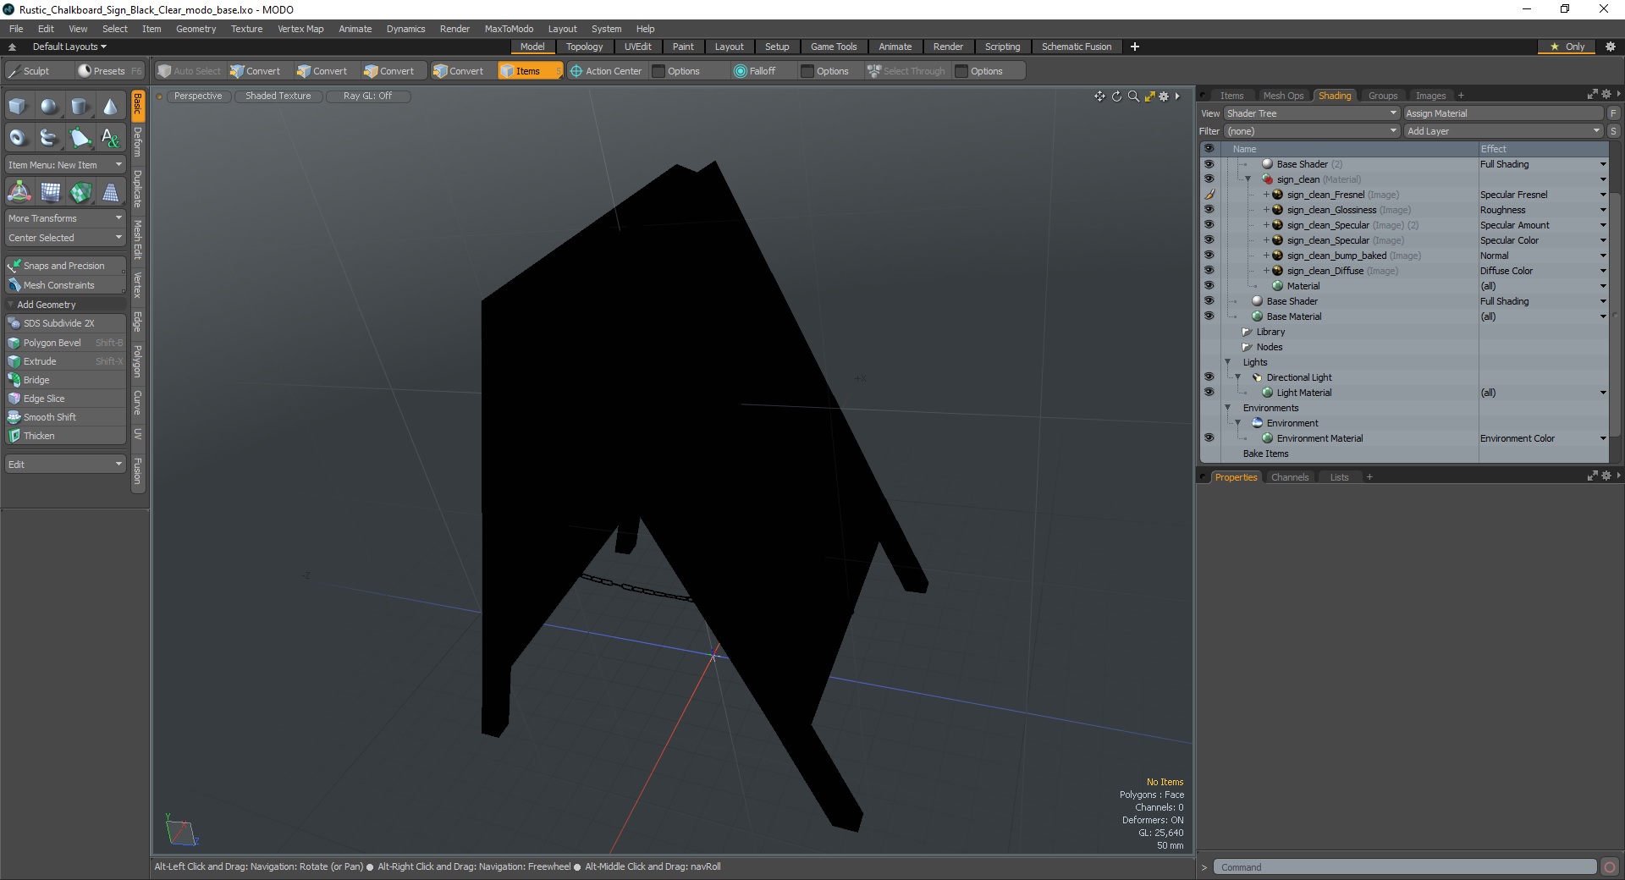Toggle the Falloff Options checkbox
This screenshot has width=1625, height=880.
tap(807, 71)
